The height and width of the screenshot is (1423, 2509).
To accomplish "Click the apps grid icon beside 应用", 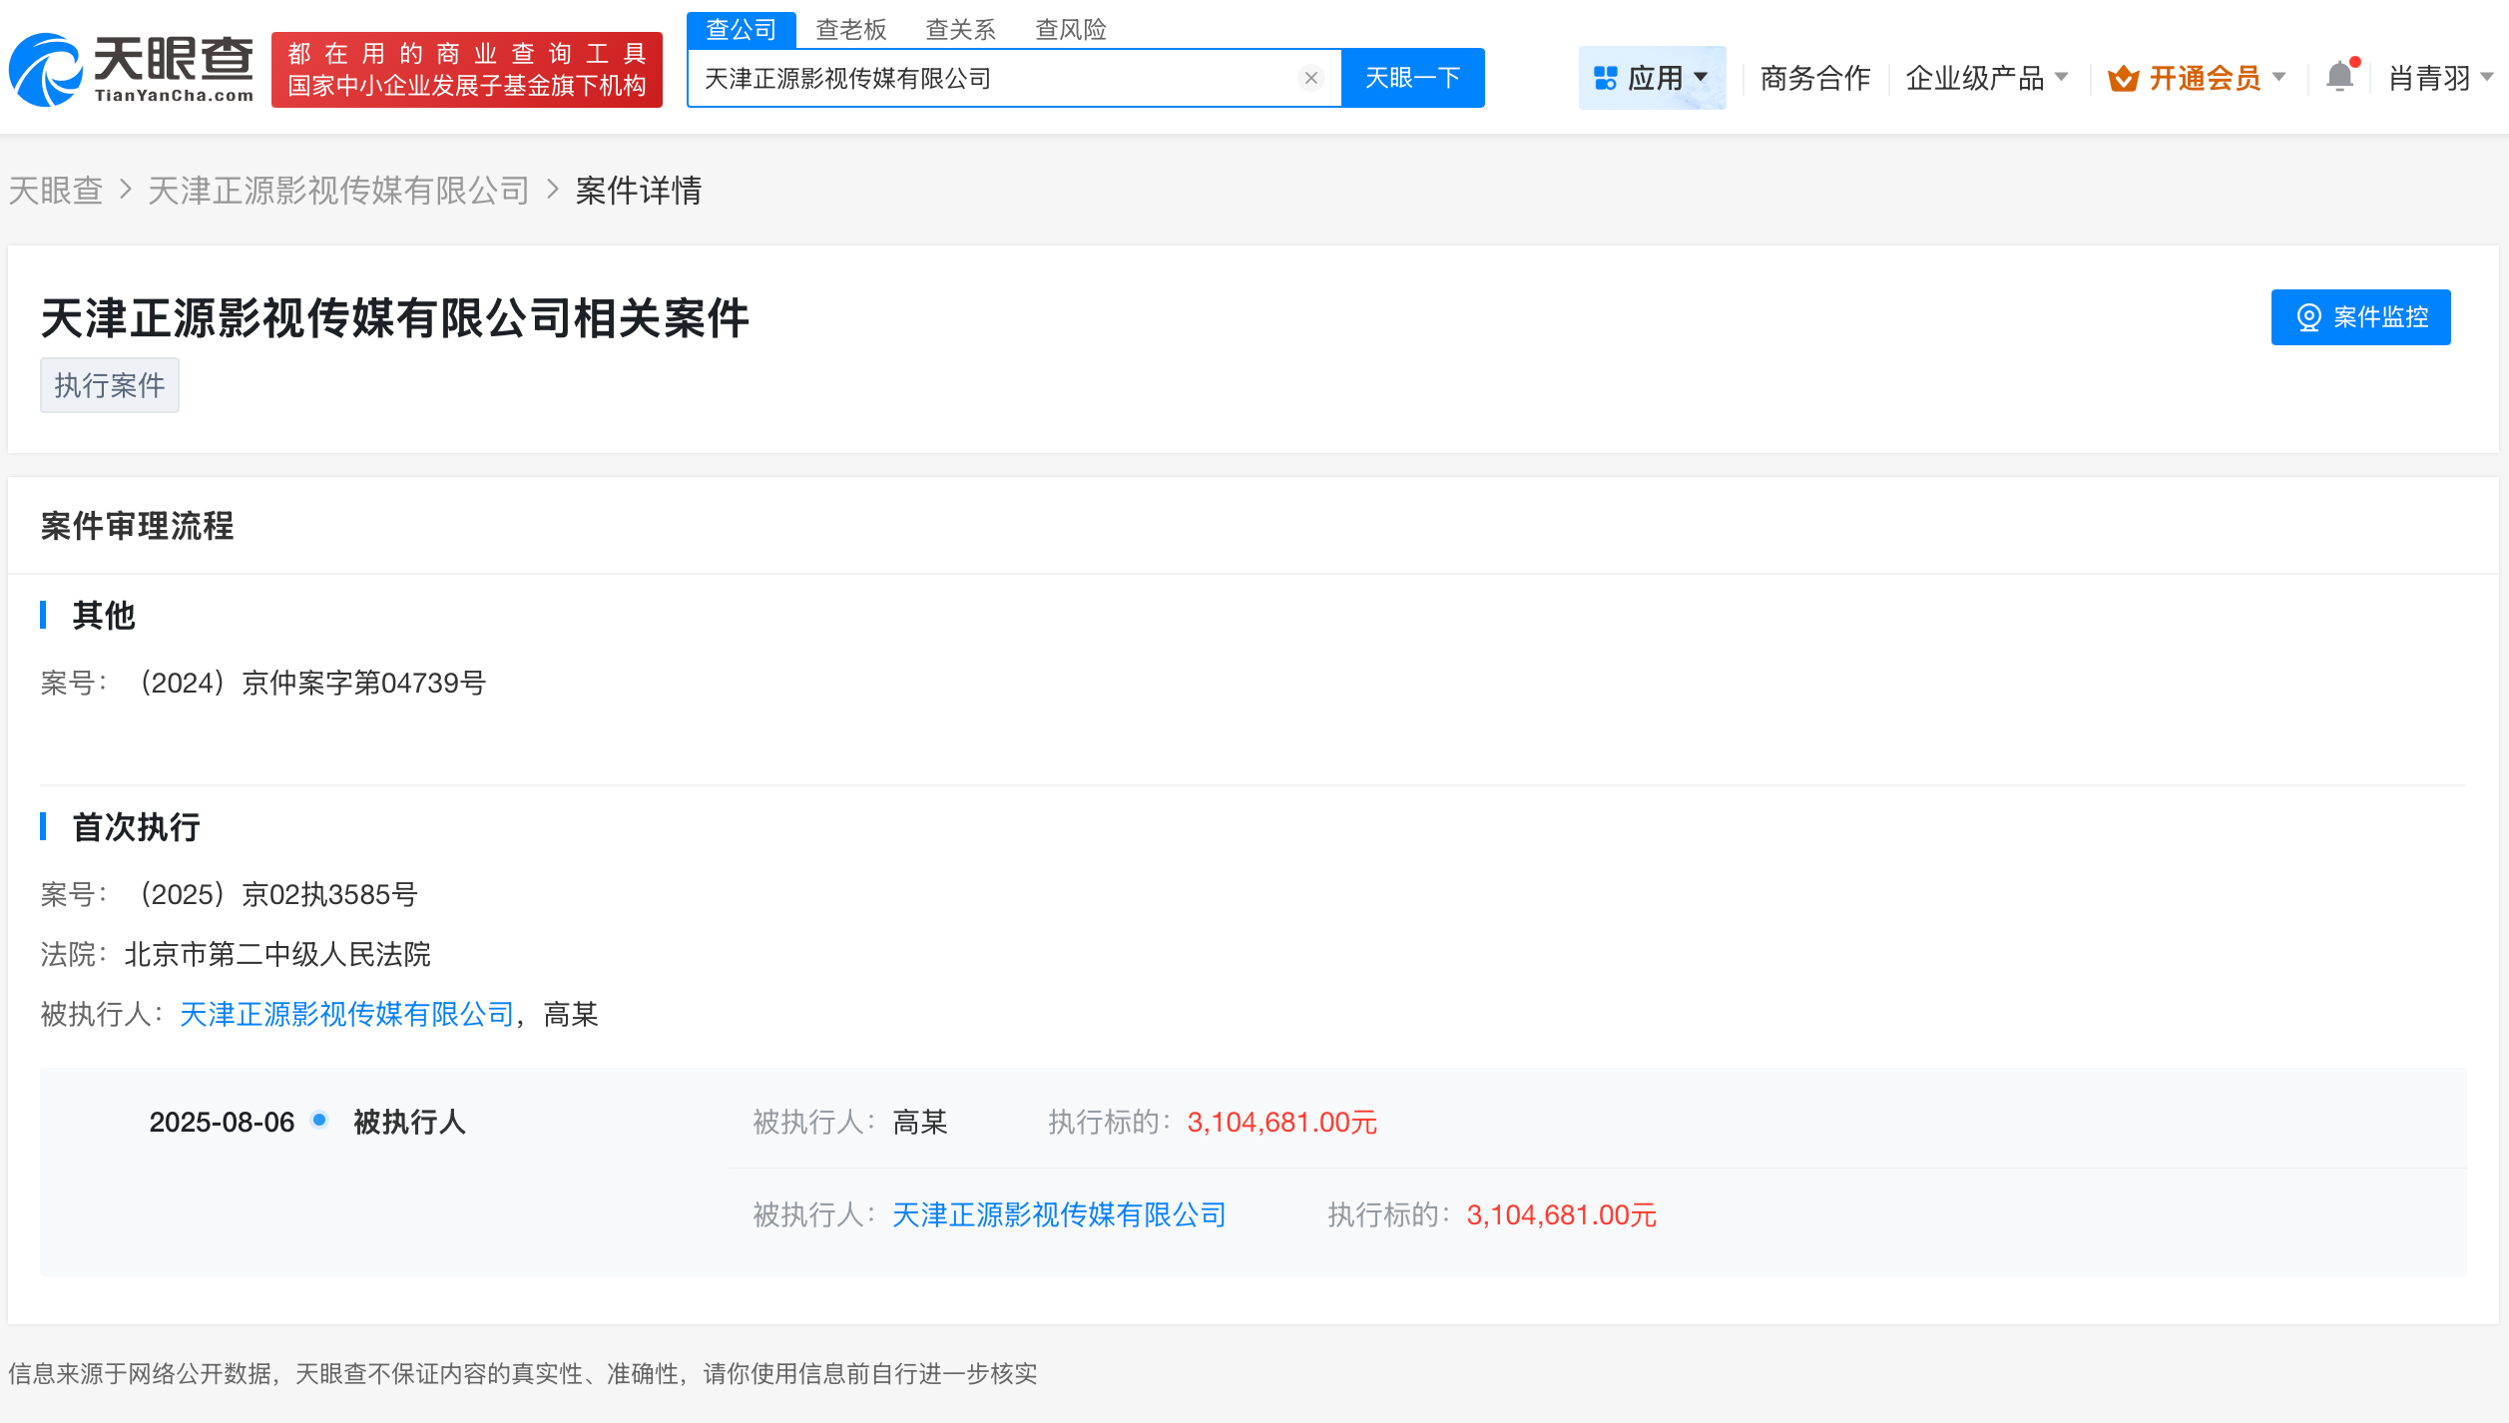I will [1607, 77].
